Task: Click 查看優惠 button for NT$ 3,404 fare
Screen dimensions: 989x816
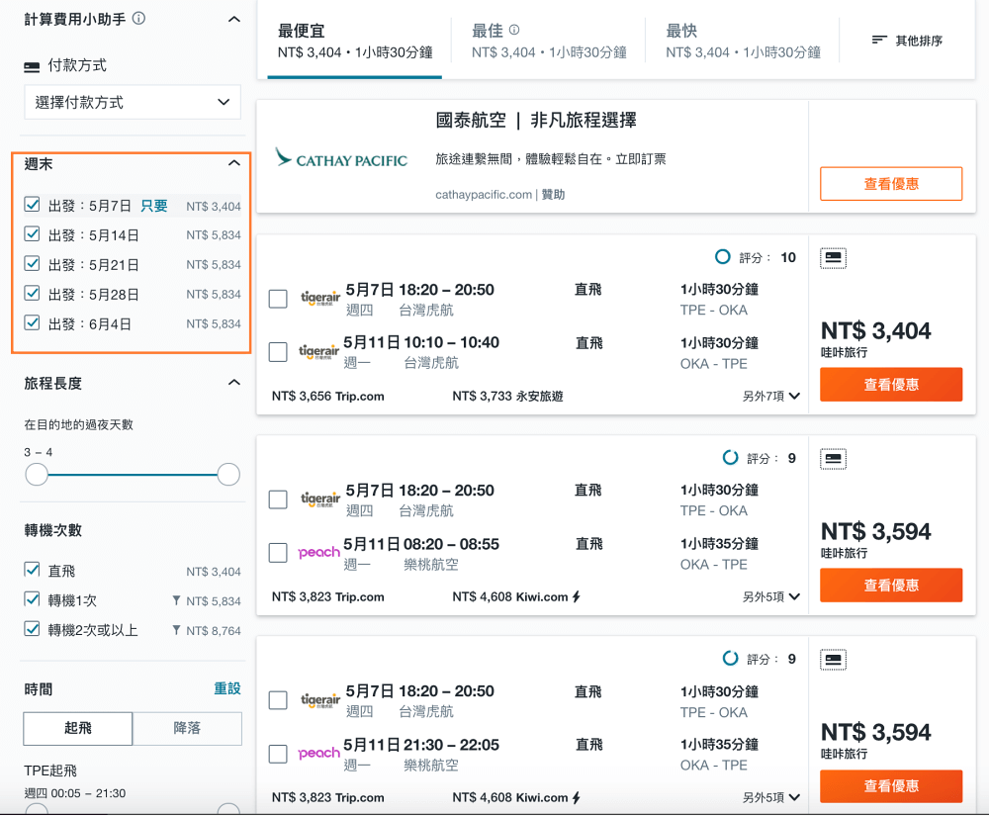Action: click(x=890, y=384)
